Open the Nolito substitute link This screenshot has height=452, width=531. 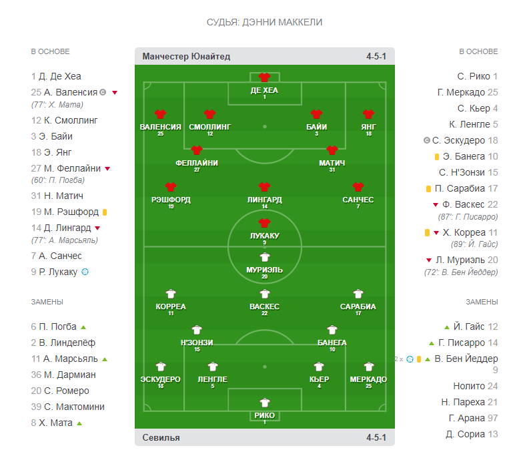(x=467, y=386)
